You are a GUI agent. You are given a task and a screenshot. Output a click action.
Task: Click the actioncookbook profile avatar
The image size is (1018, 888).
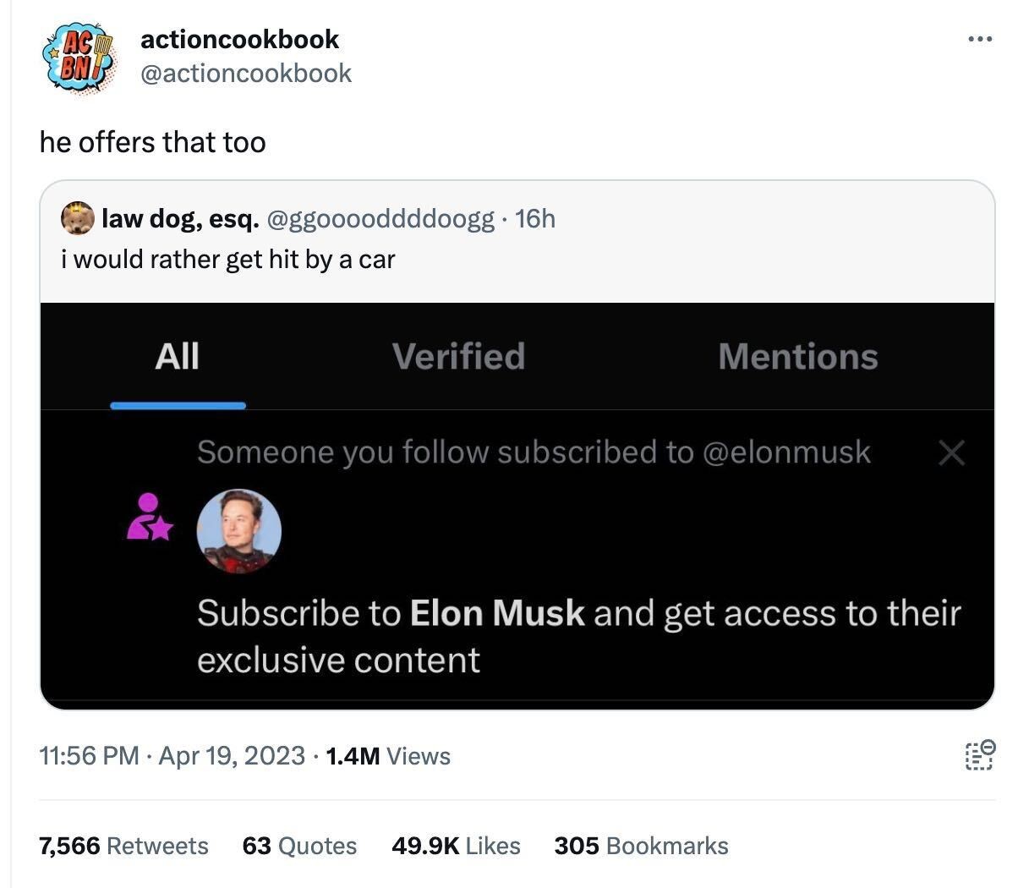click(78, 58)
